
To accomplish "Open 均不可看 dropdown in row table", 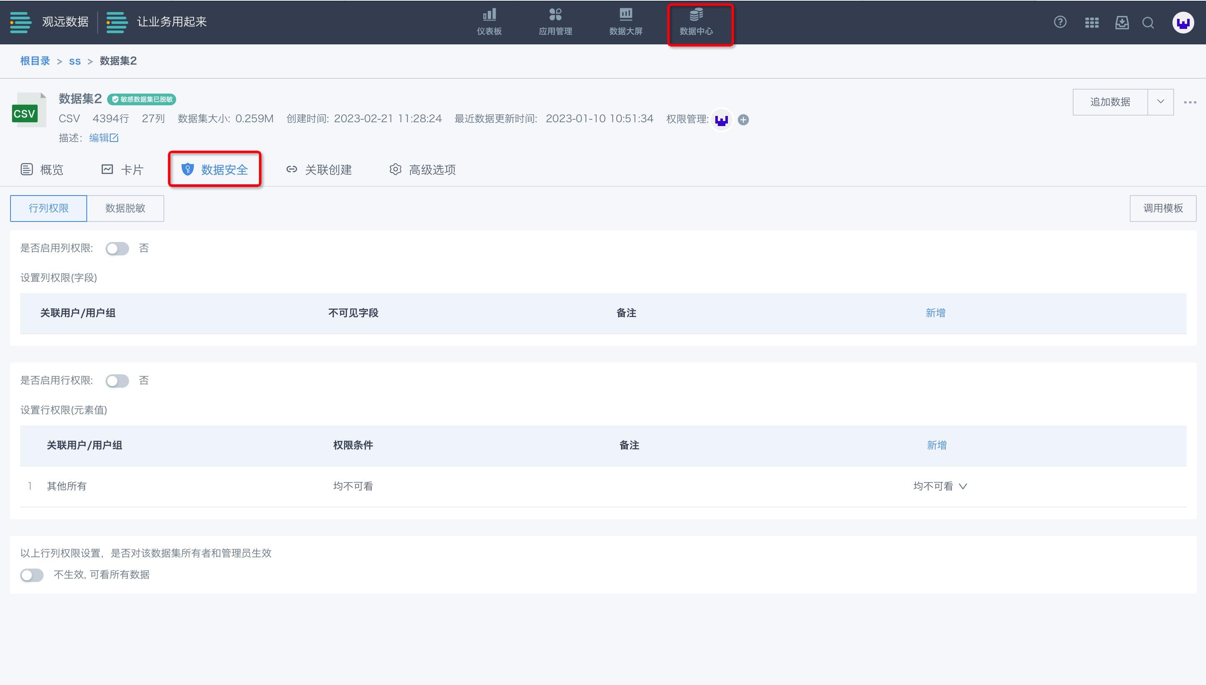I will 939,486.
